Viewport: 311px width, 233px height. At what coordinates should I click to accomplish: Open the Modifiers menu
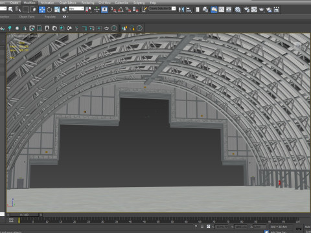[29, 3]
